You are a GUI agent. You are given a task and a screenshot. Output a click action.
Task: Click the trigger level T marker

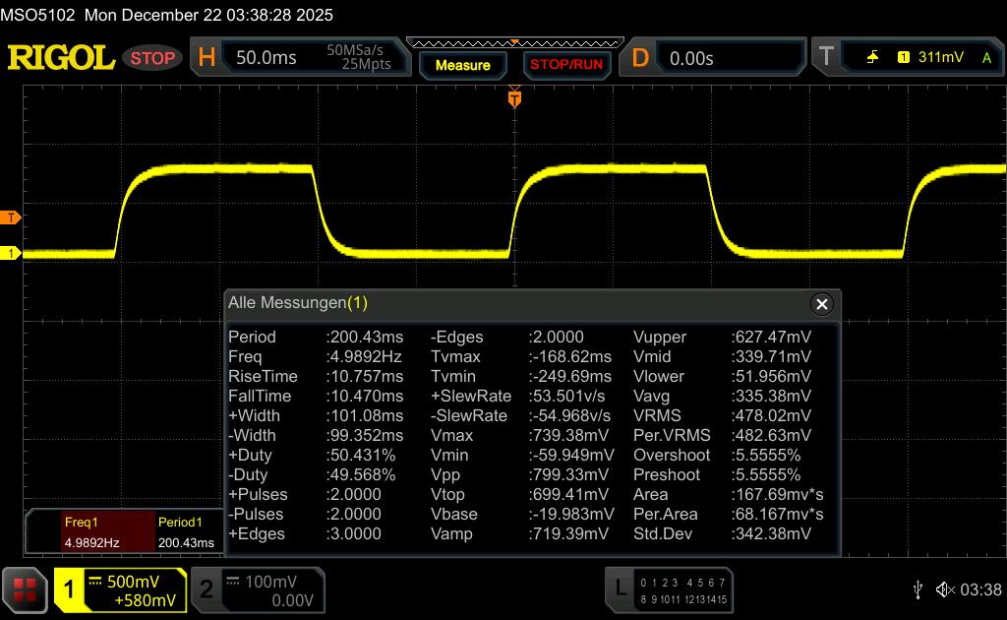[x=11, y=217]
